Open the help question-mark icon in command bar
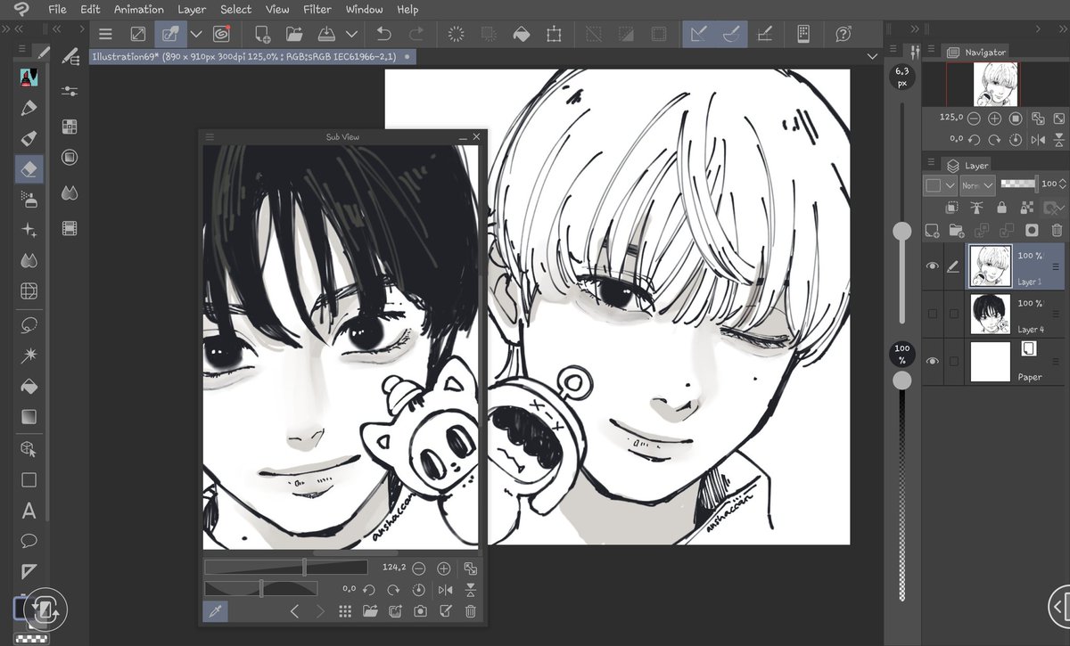The height and width of the screenshot is (646, 1070). click(x=844, y=34)
